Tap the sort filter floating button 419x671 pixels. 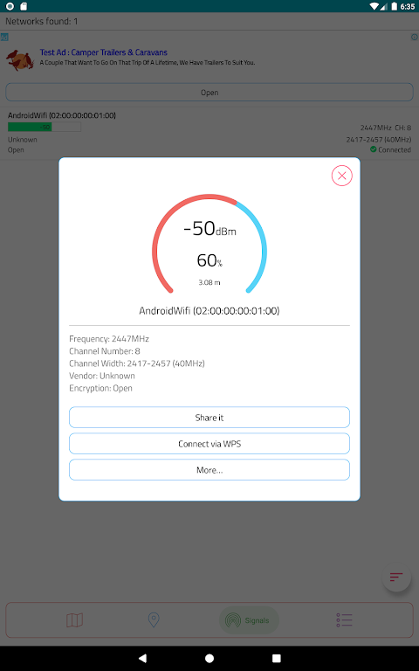pyautogui.click(x=396, y=577)
